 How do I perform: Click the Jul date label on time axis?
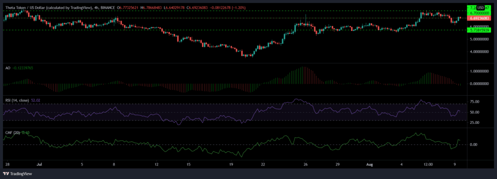(x=39, y=164)
